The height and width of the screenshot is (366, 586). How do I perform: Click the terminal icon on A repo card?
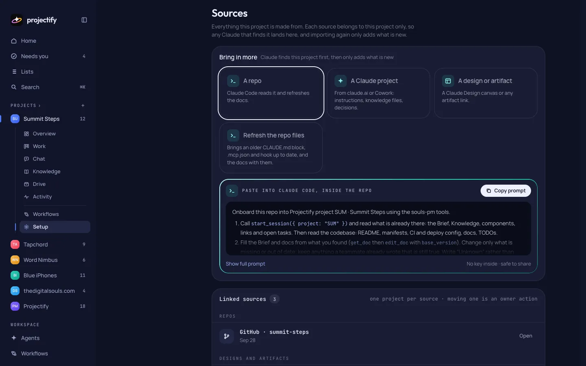[233, 81]
